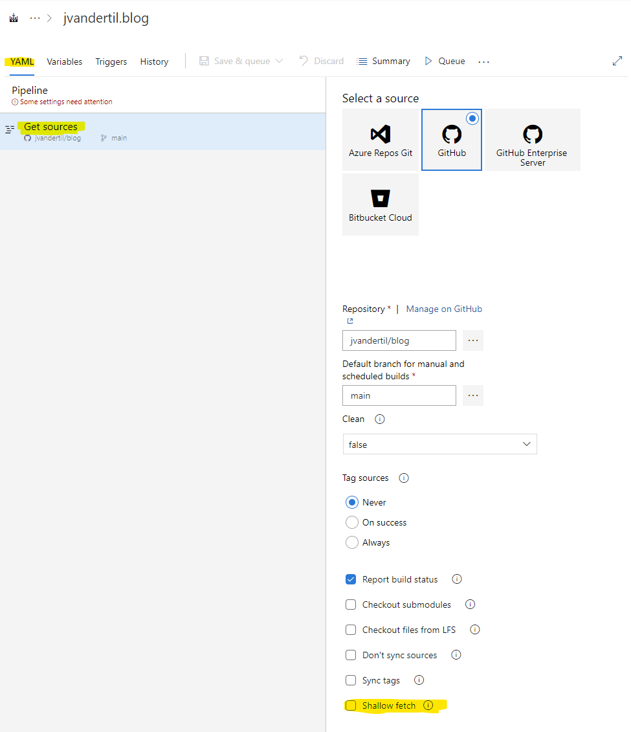Open the History tab

coord(154,61)
